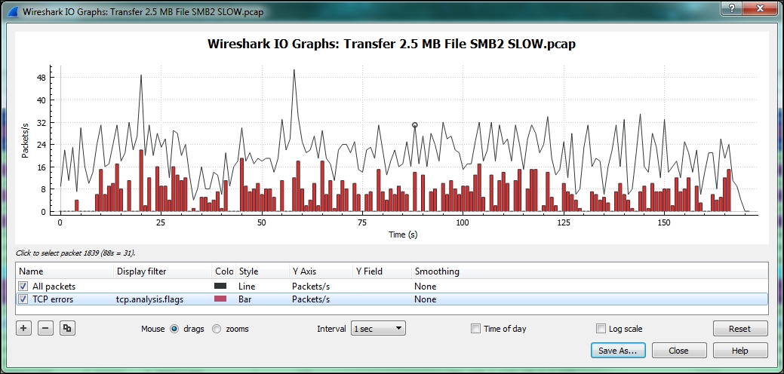Screen dimensions: 784x374
Task: Open the help question mark in title bar
Action: (x=731, y=8)
